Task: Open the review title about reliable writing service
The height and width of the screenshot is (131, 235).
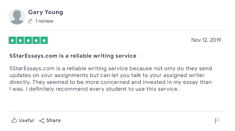Action: (73, 56)
